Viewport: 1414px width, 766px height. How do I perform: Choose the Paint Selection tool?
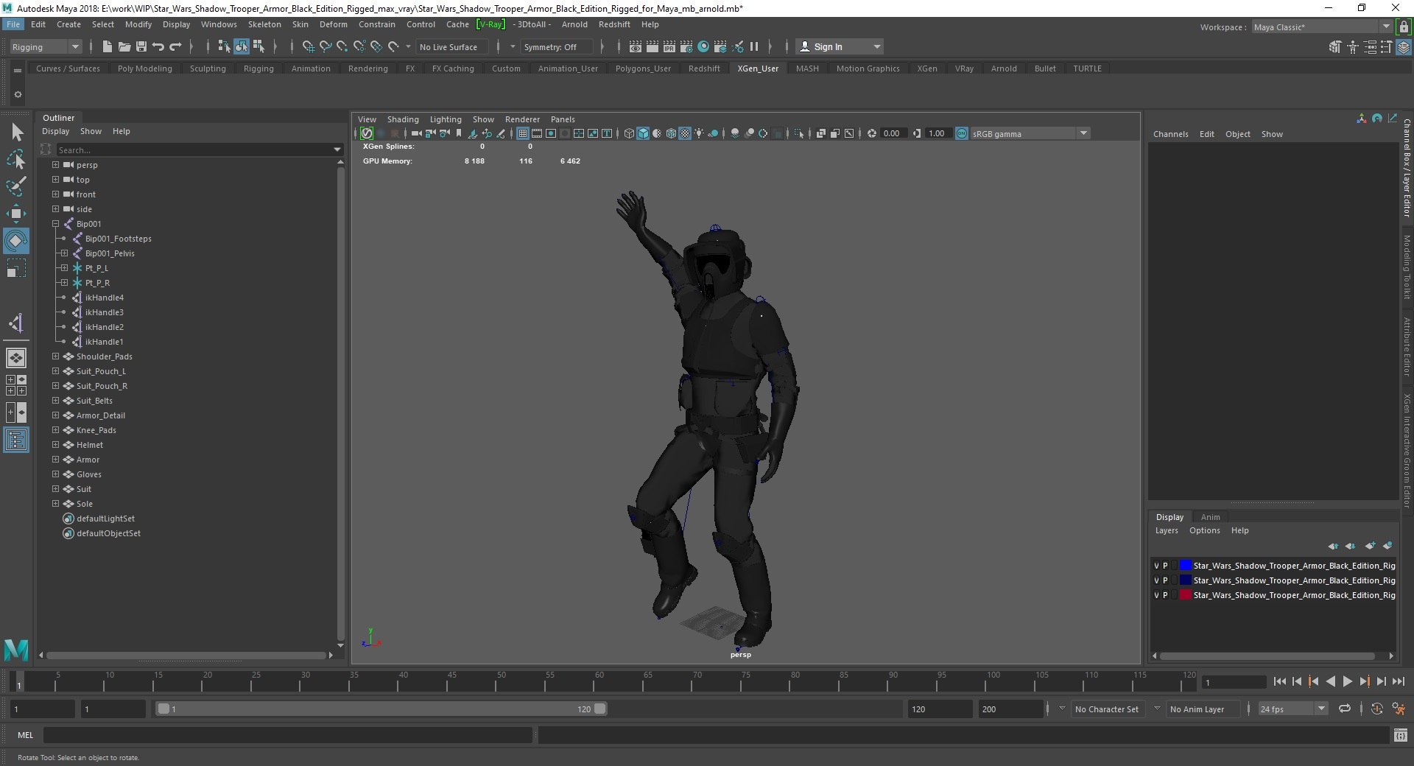point(16,186)
